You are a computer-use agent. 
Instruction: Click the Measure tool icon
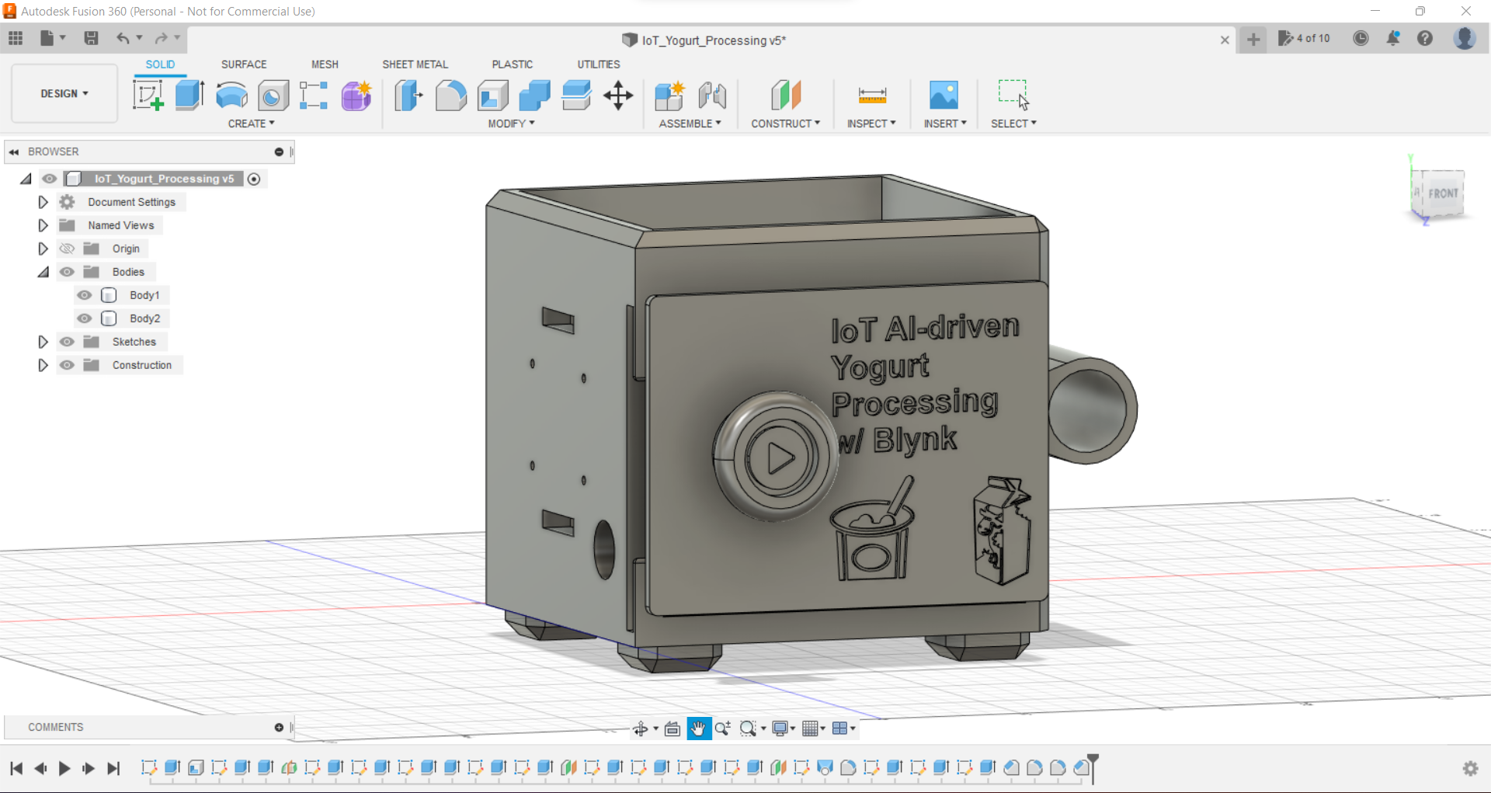coord(872,96)
